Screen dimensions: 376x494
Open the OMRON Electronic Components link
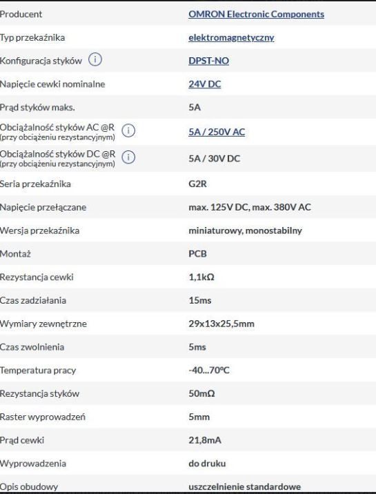tap(257, 14)
